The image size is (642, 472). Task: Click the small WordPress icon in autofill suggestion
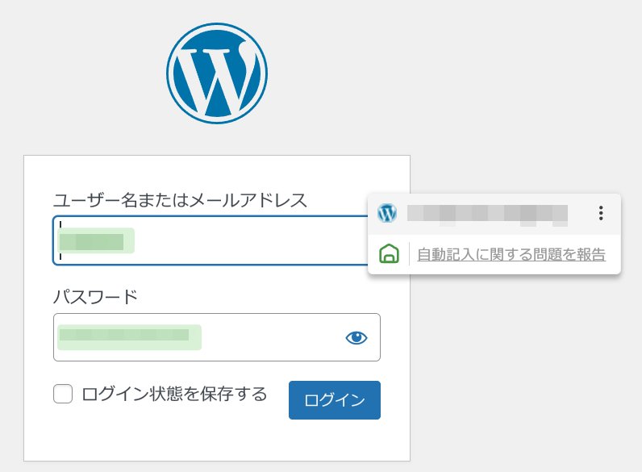[x=387, y=213]
